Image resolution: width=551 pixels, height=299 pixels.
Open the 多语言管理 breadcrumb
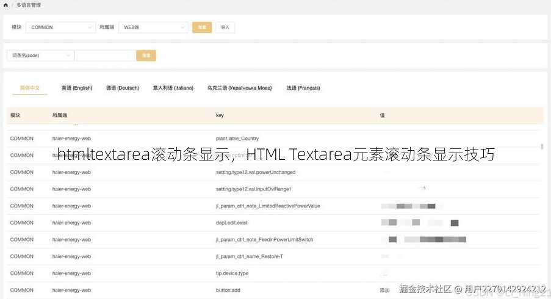click(x=29, y=5)
